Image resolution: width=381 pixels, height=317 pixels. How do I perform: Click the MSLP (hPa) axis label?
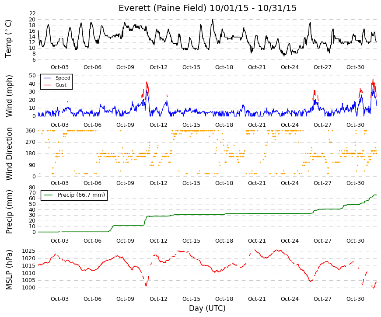click(9, 270)
